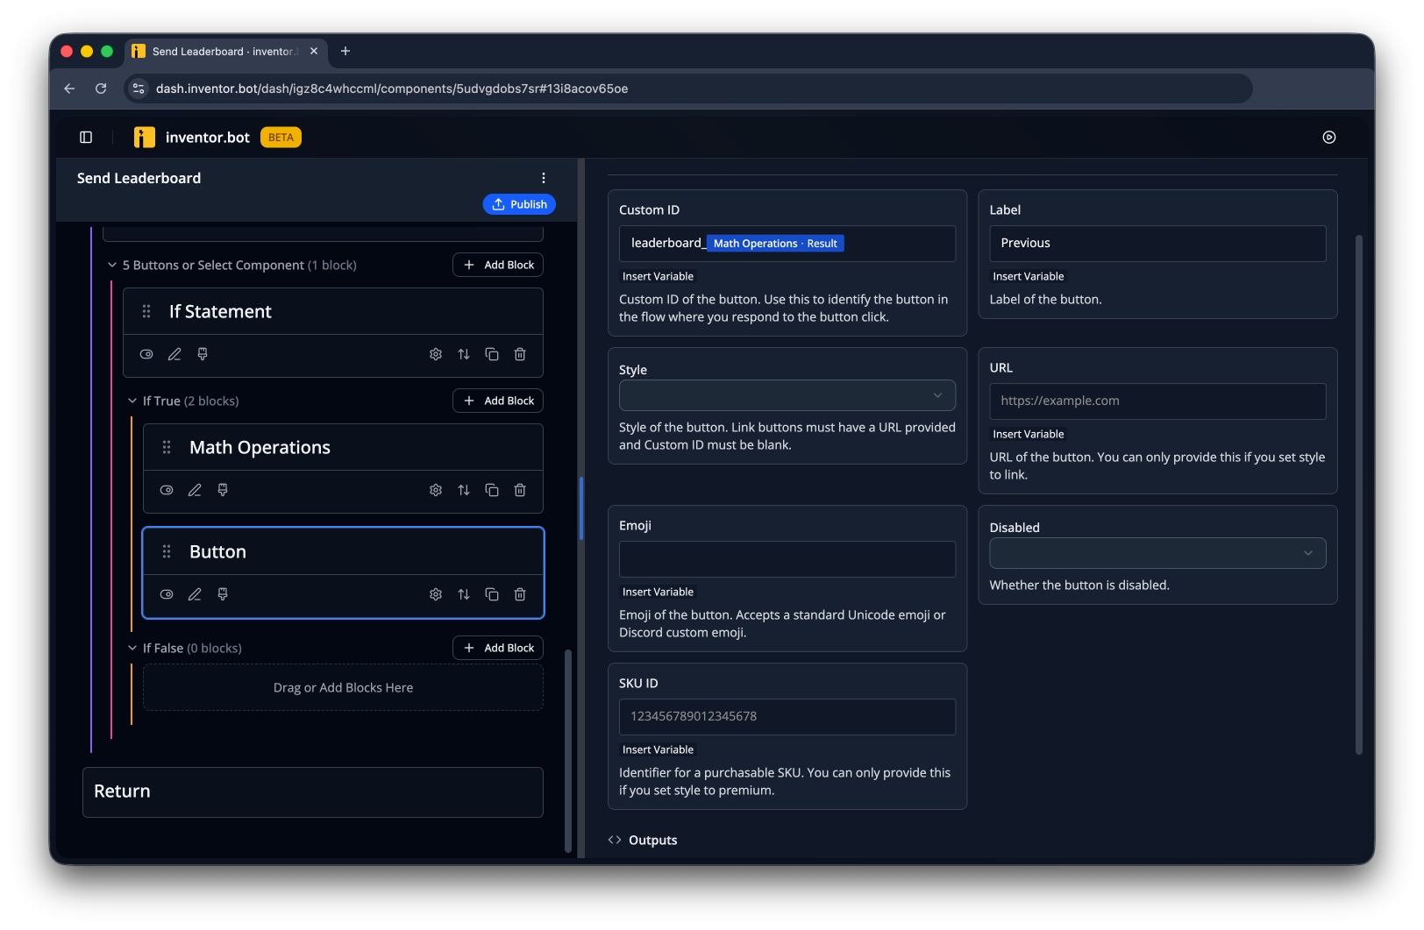Click the pin icon on the If Statement block

(203, 354)
